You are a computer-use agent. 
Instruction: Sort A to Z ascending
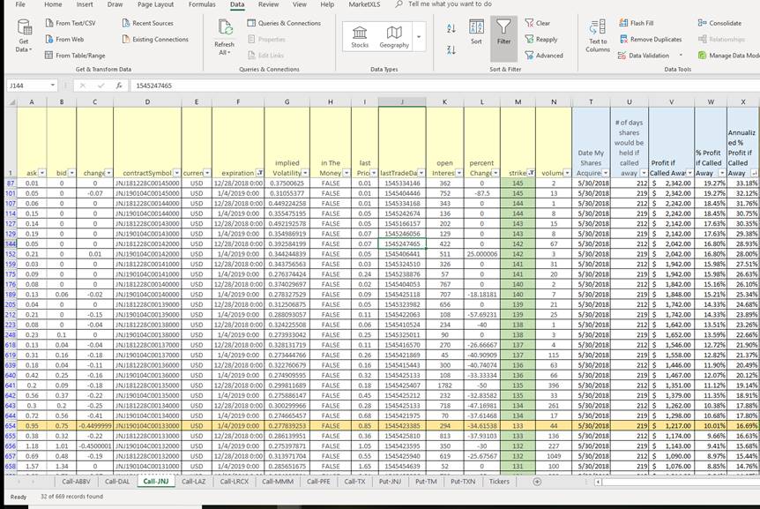coord(451,28)
